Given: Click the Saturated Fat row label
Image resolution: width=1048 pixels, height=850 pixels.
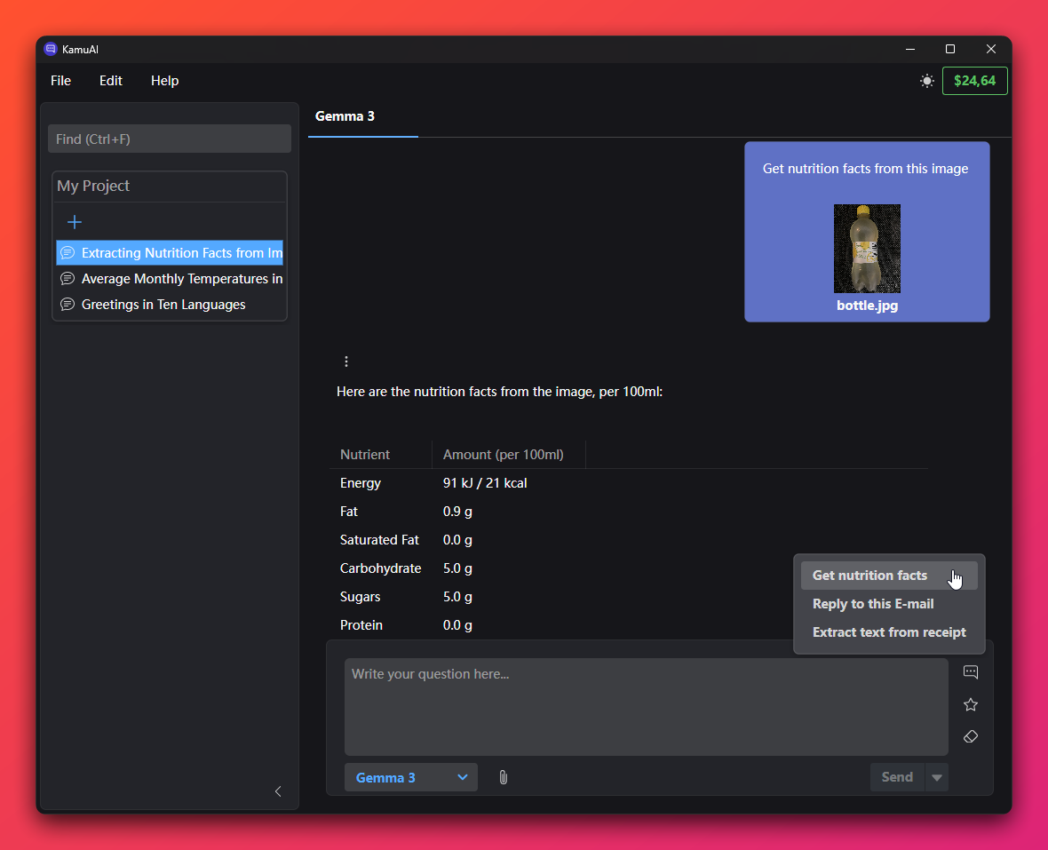Looking at the screenshot, I should tap(379, 540).
